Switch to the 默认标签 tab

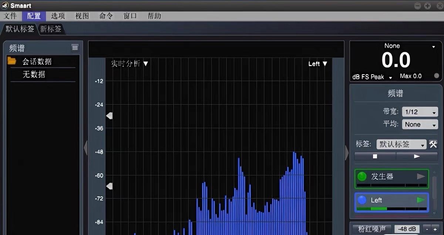[x=19, y=29]
